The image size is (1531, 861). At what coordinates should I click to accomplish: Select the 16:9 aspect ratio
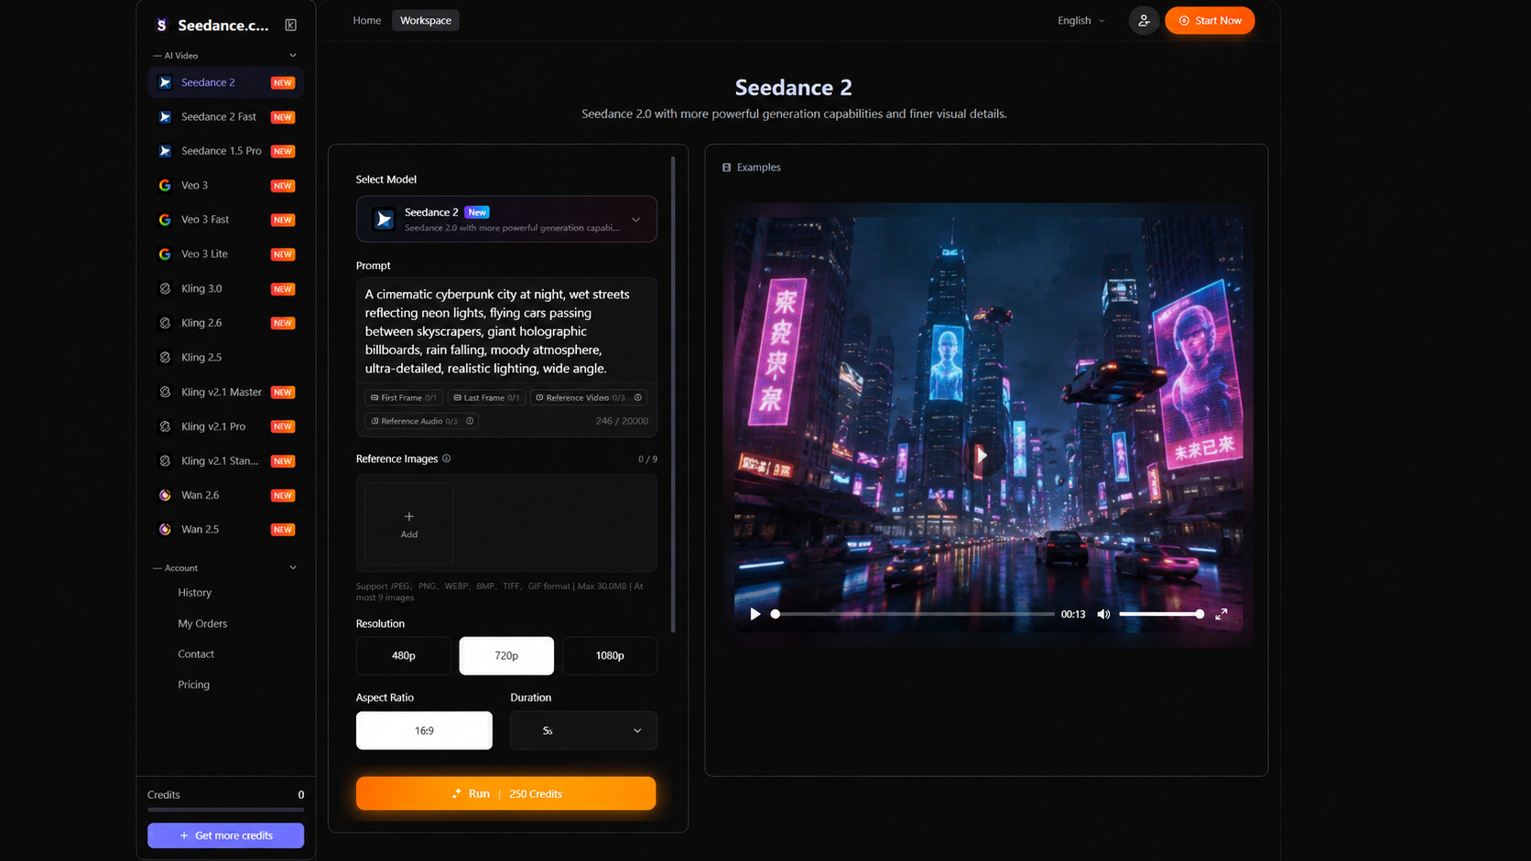click(424, 730)
